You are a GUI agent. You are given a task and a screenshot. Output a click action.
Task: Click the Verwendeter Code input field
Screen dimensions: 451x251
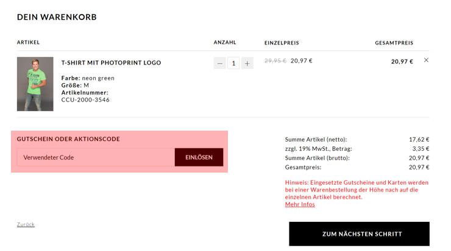(x=96, y=157)
